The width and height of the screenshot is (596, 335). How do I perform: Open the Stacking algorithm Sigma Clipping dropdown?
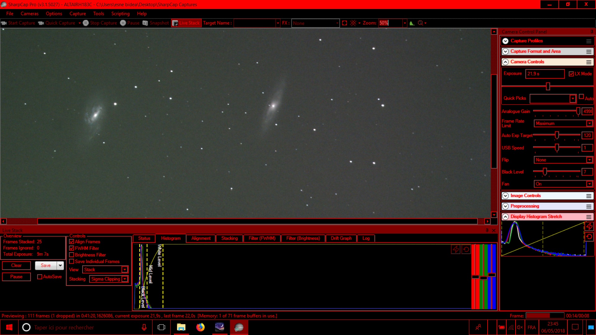(x=124, y=279)
